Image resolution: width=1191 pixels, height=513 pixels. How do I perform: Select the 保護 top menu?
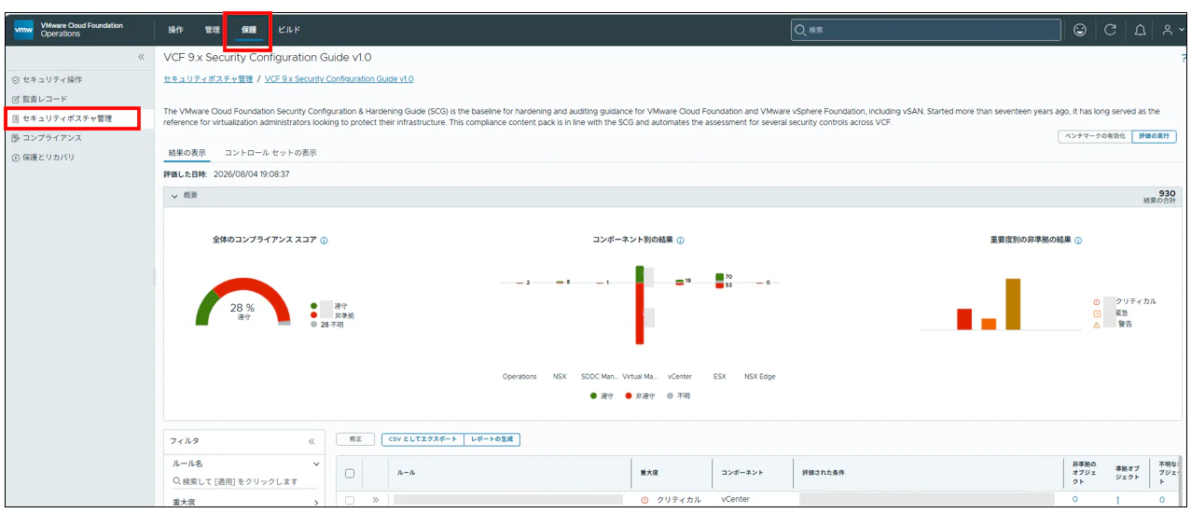[249, 30]
